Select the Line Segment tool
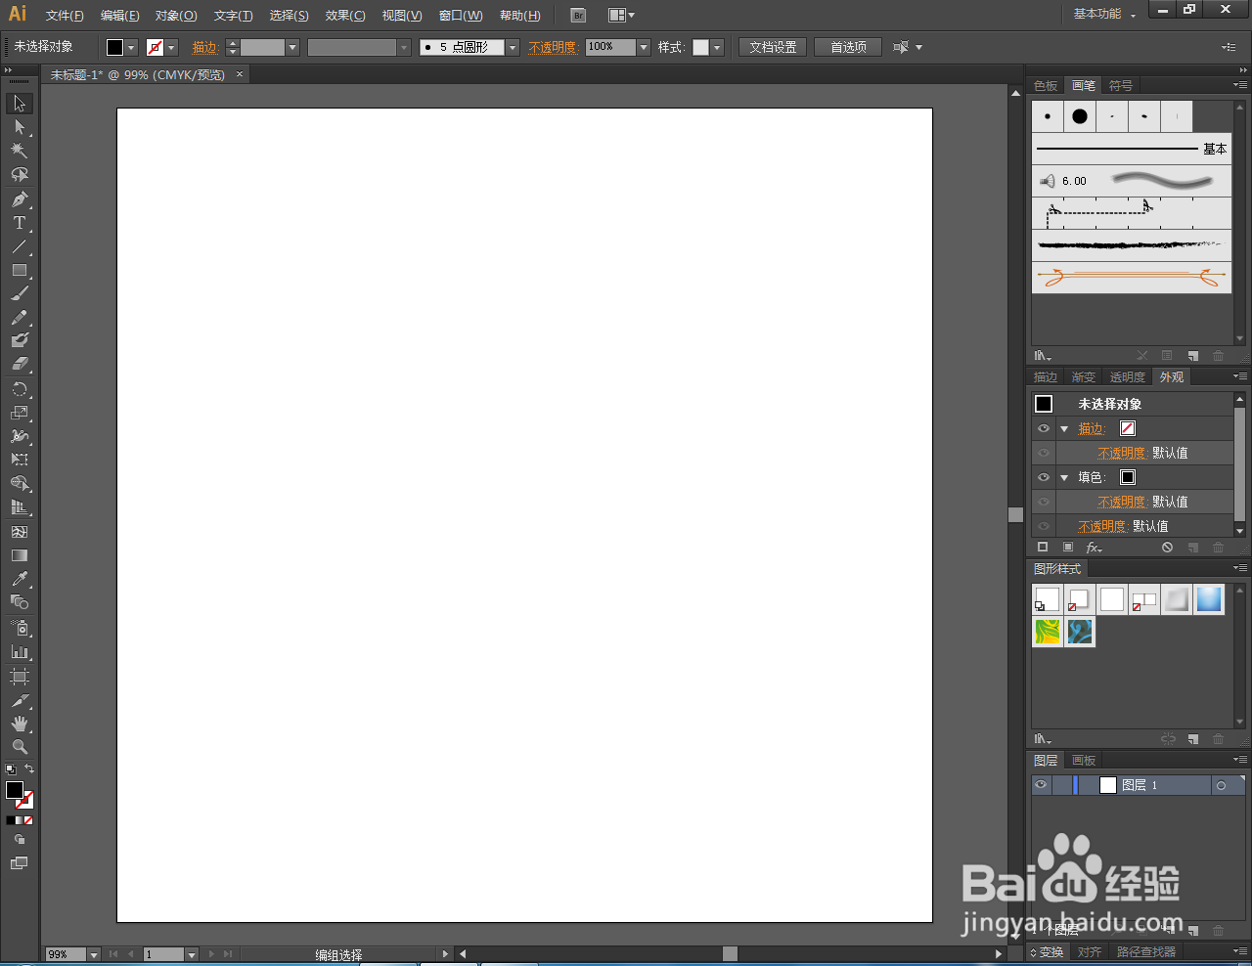 point(20,246)
